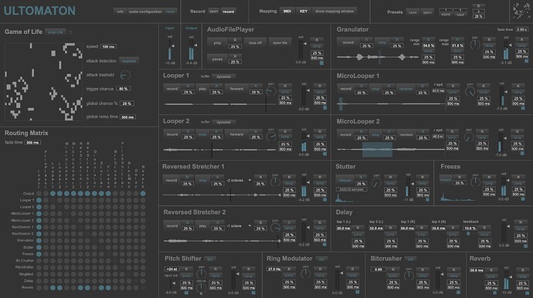The image size is (533, 298).
Task: Click the trigger chance 80 % field
Action: pos(123,89)
